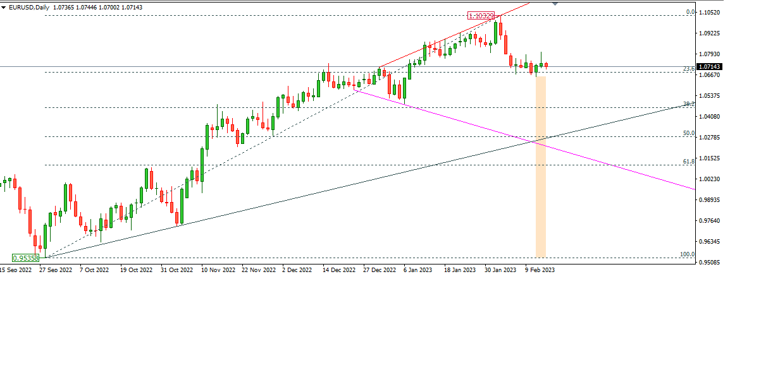Image resolution: width=773 pixels, height=380 pixels.
Task: Click the 1.09225 price axis value
Action: [711, 33]
